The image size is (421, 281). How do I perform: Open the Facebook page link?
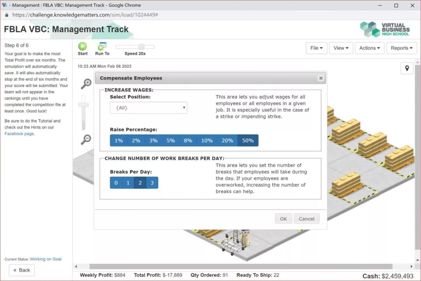tap(19, 134)
